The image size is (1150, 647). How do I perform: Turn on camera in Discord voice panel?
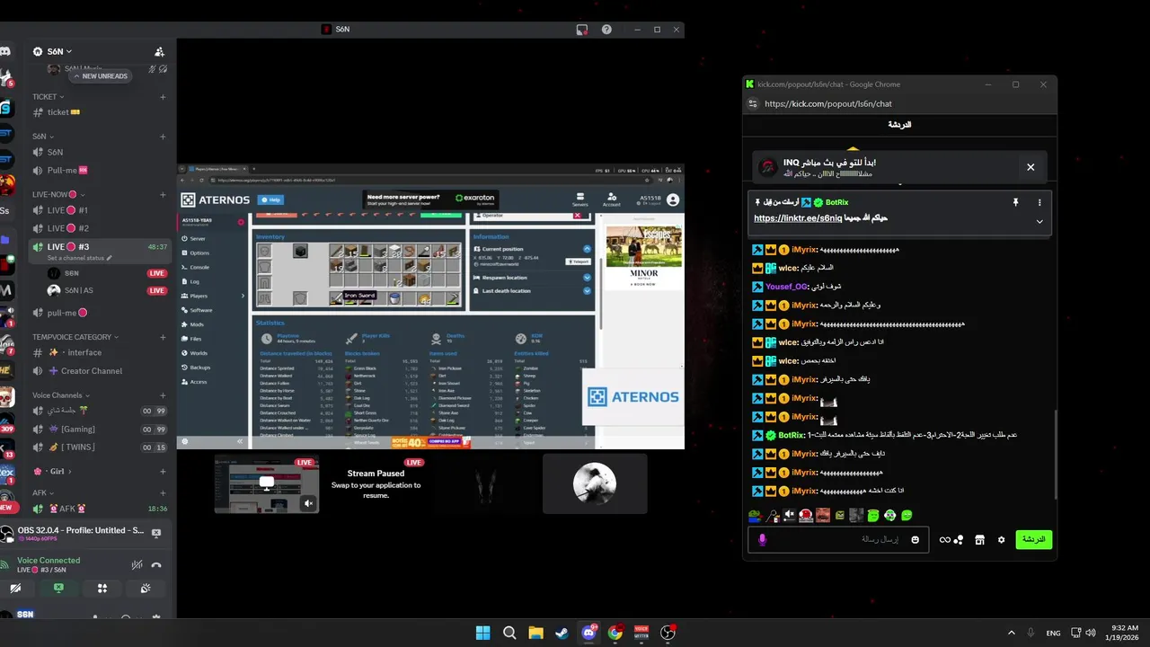coord(15,588)
